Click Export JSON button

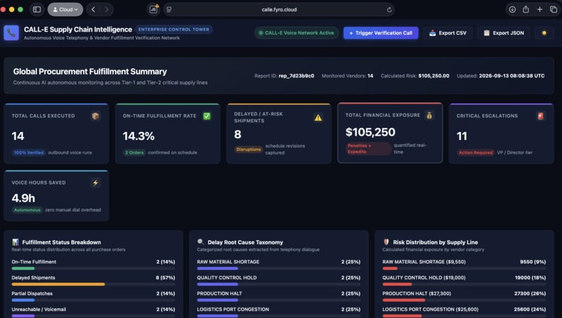click(x=503, y=33)
